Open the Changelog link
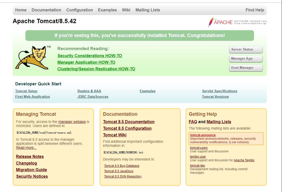 (26, 163)
